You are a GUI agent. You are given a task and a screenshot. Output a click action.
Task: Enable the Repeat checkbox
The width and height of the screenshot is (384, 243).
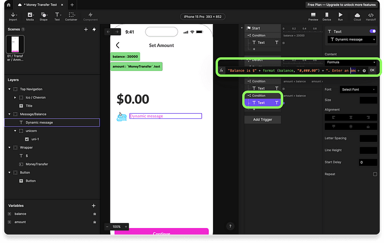coord(375,174)
